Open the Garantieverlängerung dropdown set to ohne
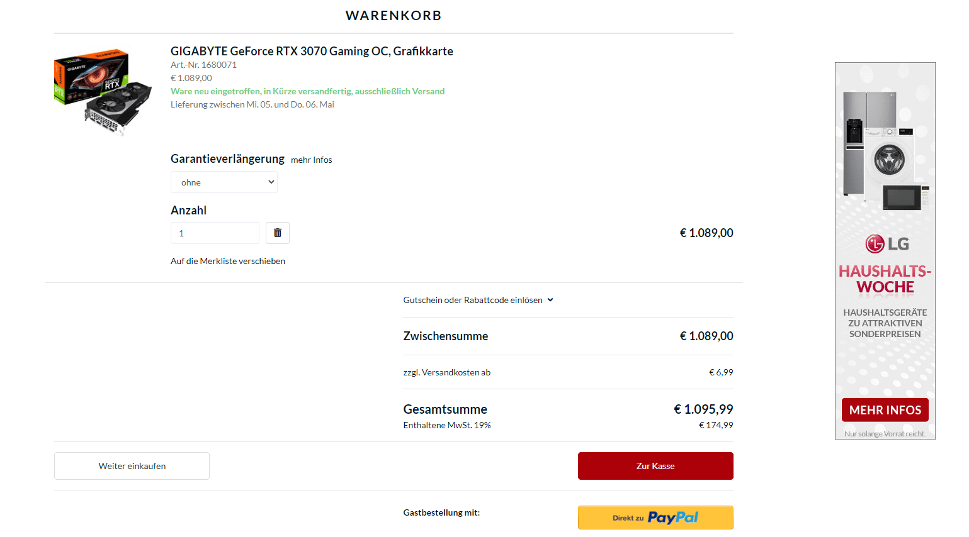This screenshot has width=969, height=537. (x=224, y=182)
